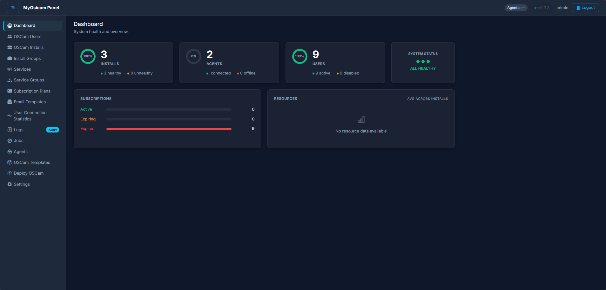Open Settings page
The width and height of the screenshot is (606, 290).
tap(33, 184)
